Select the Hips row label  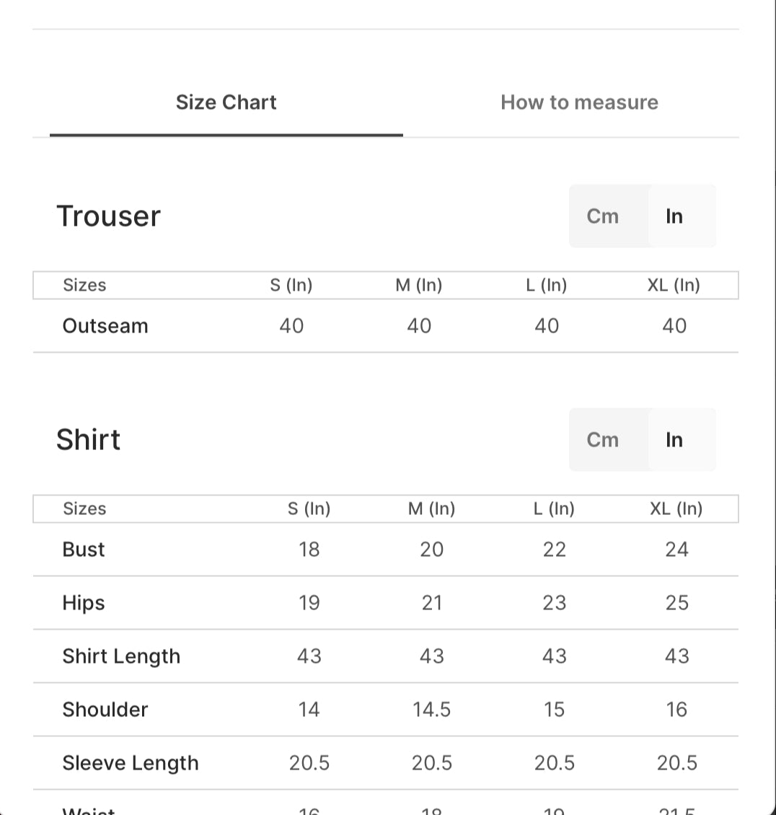click(84, 603)
